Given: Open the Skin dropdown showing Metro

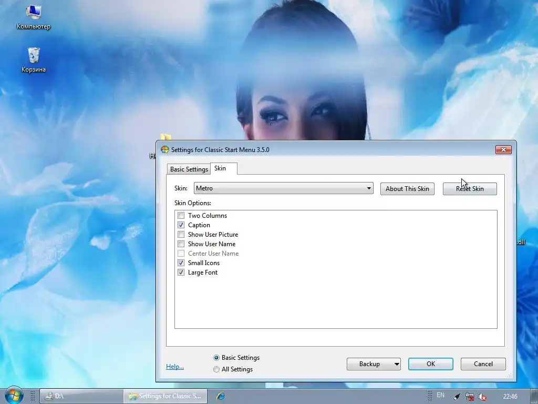Looking at the screenshot, I should (283, 188).
